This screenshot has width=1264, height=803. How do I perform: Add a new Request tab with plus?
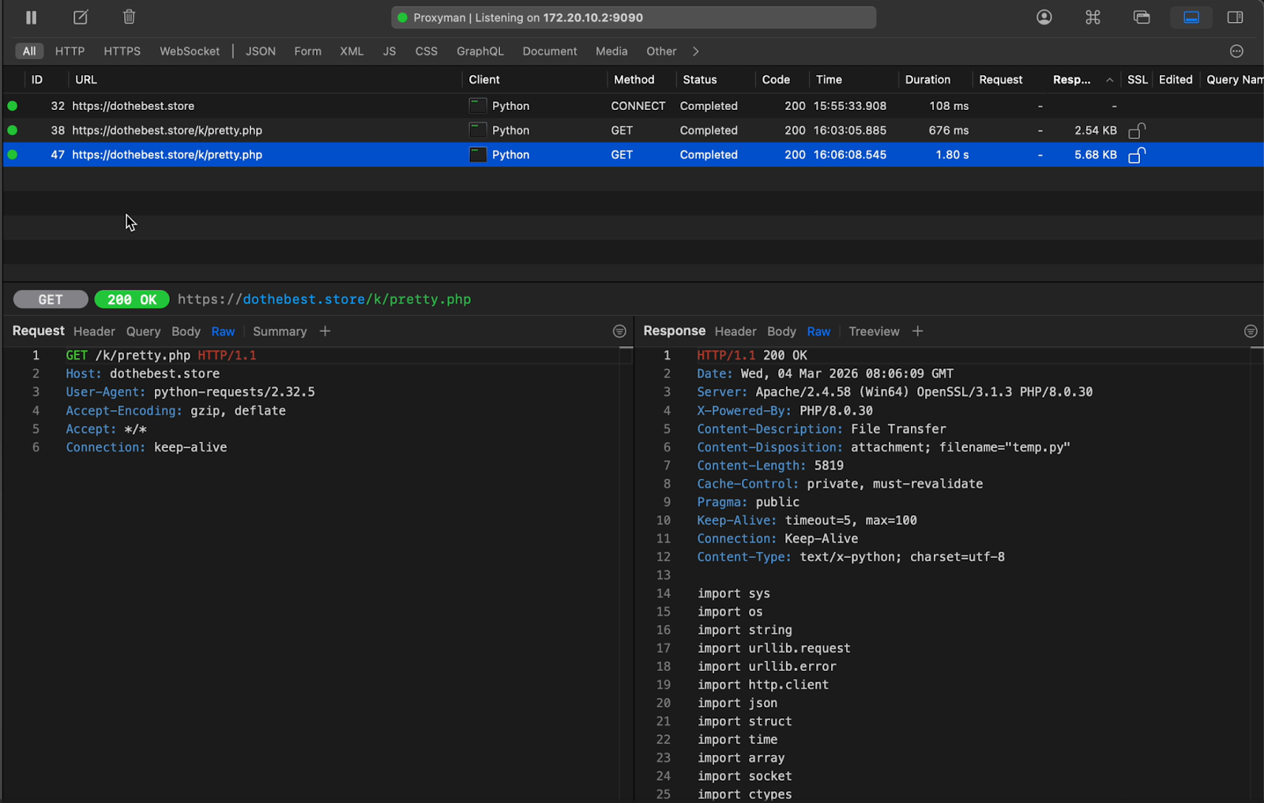tap(325, 331)
